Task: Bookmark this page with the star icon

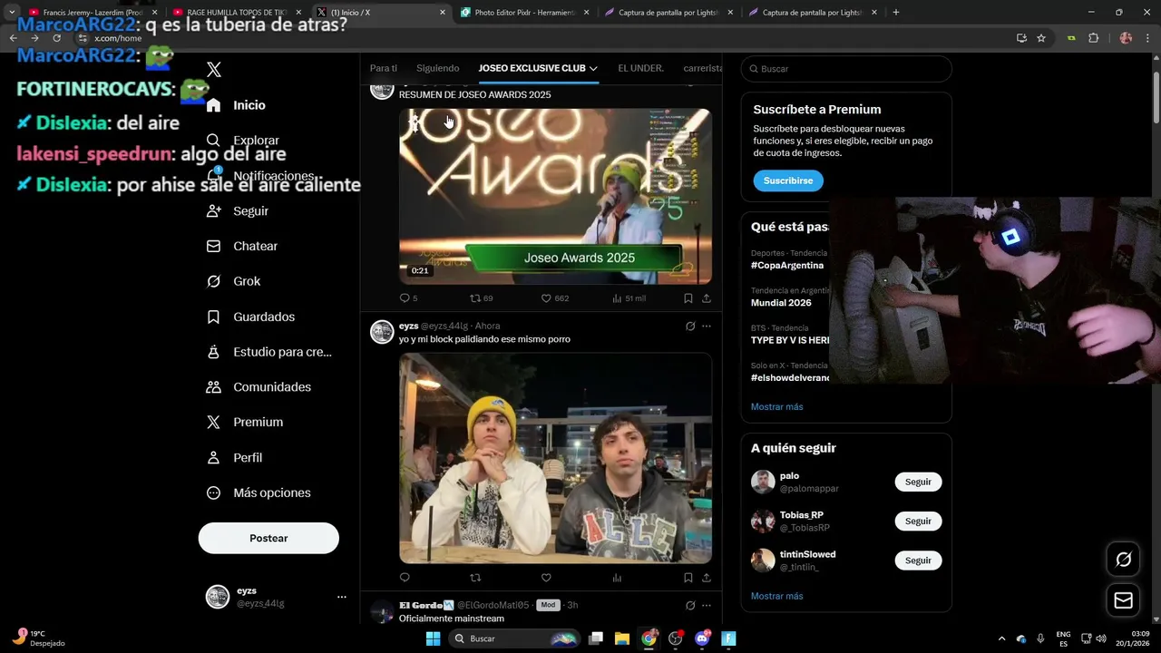Action: coord(1041,38)
